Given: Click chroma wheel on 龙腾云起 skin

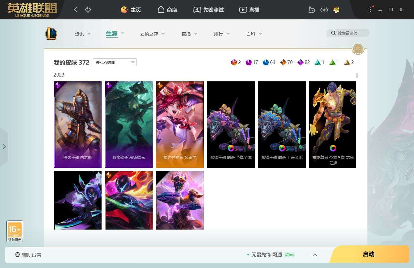Looking at the screenshot, I should click(333, 148).
